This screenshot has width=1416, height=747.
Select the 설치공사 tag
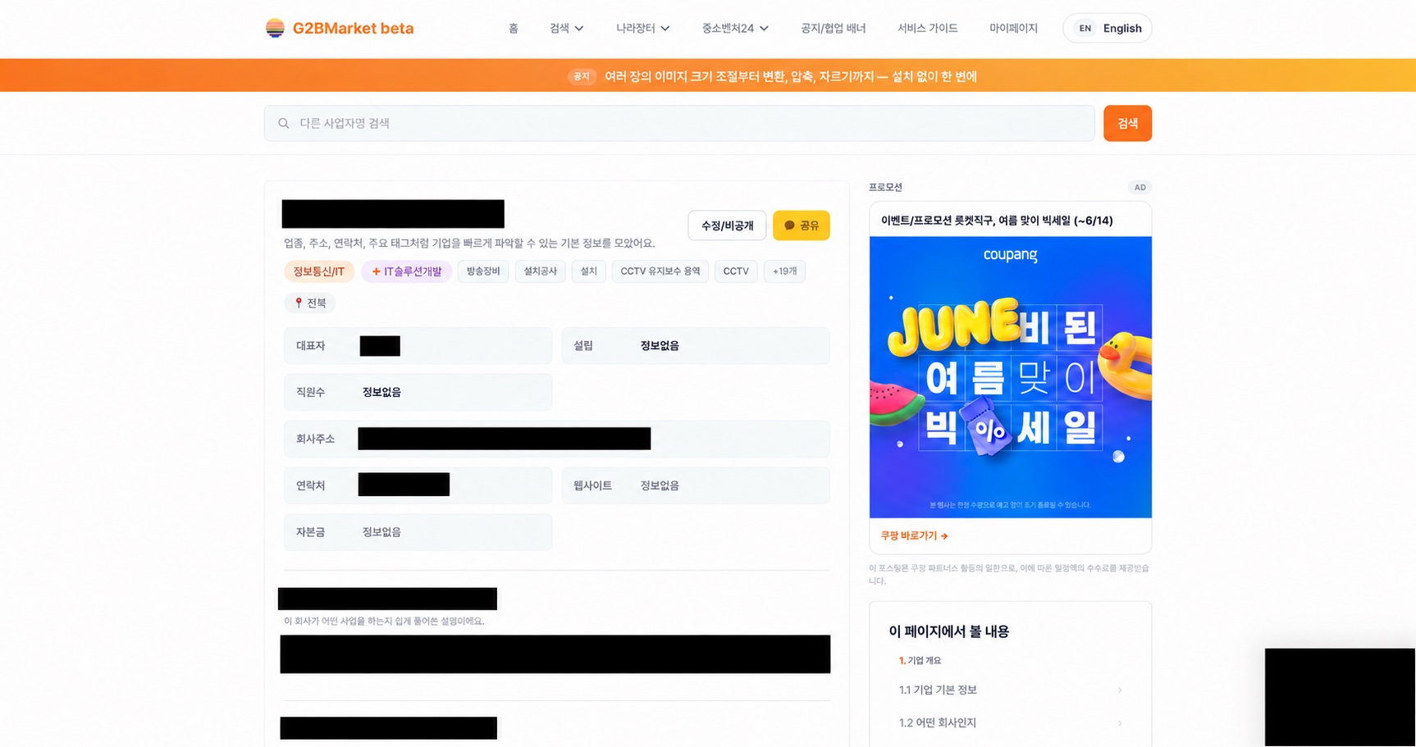(x=540, y=271)
